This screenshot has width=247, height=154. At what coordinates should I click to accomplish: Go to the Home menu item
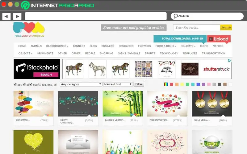coord(22,46)
